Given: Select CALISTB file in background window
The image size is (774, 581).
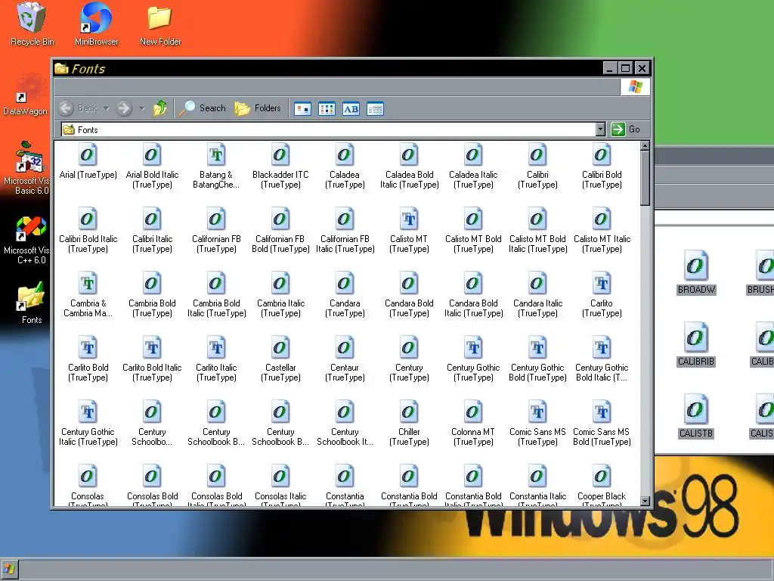Looking at the screenshot, I should (696, 416).
